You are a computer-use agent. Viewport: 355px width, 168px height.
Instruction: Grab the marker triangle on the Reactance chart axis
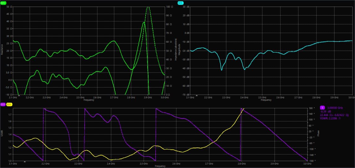(19, 95)
